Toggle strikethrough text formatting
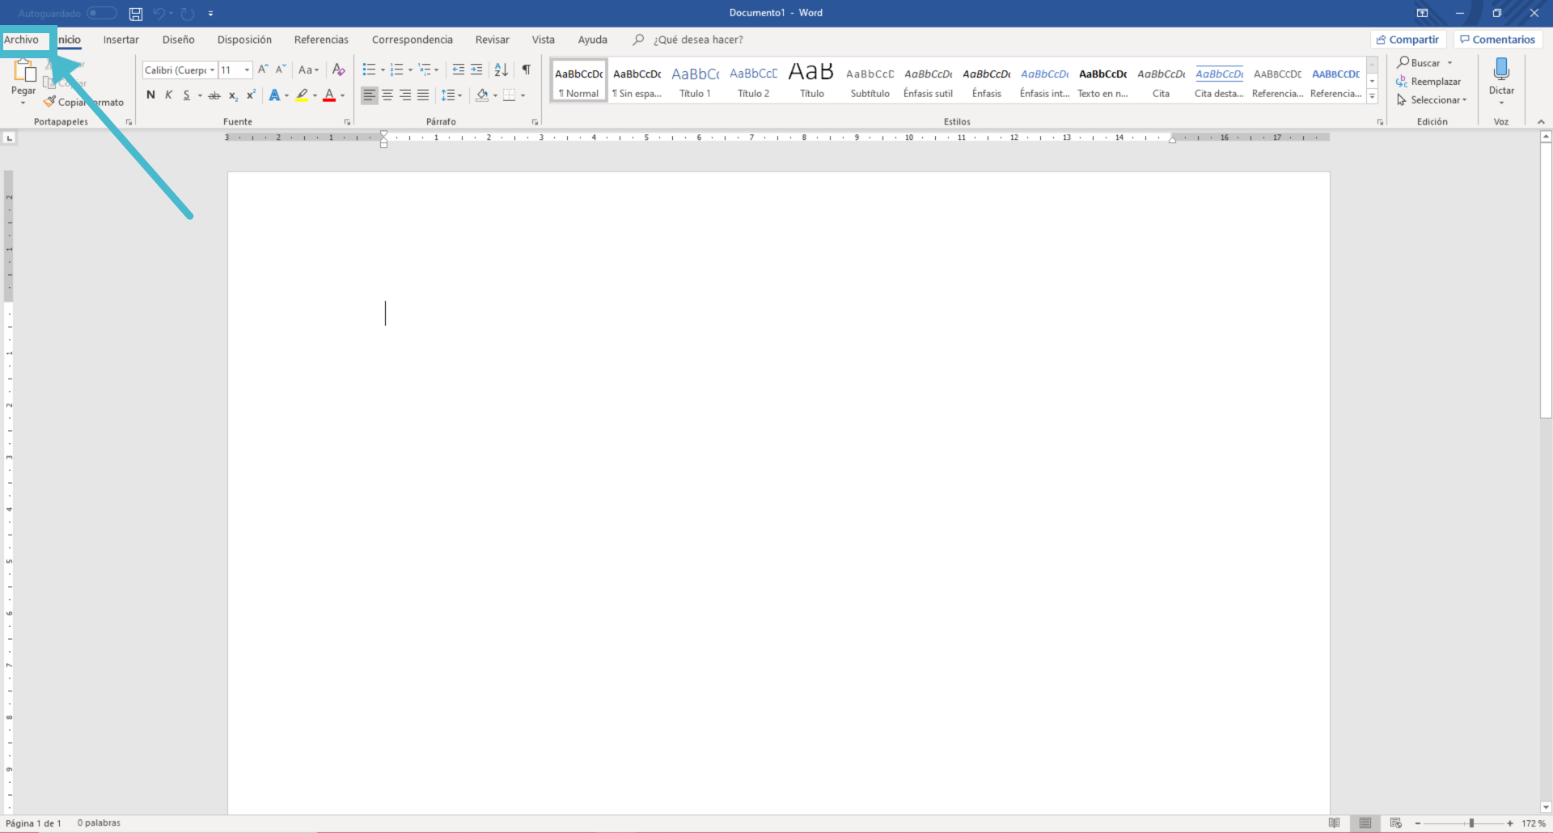Image resolution: width=1553 pixels, height=833 pixels. (214, 95)
